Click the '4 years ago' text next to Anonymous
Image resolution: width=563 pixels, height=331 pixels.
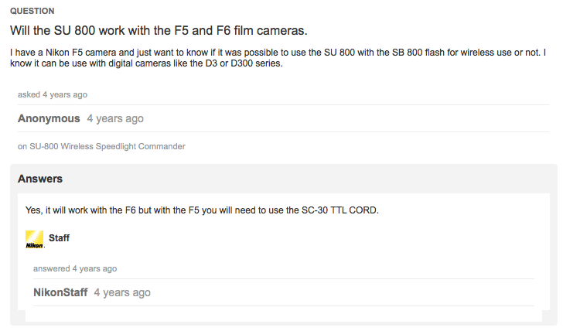tap(115, 118)
